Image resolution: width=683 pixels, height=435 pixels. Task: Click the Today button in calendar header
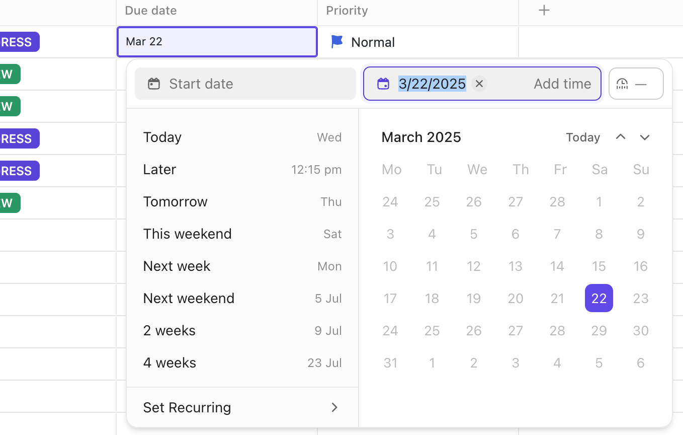pyautogui.click(x=582, y=137)
